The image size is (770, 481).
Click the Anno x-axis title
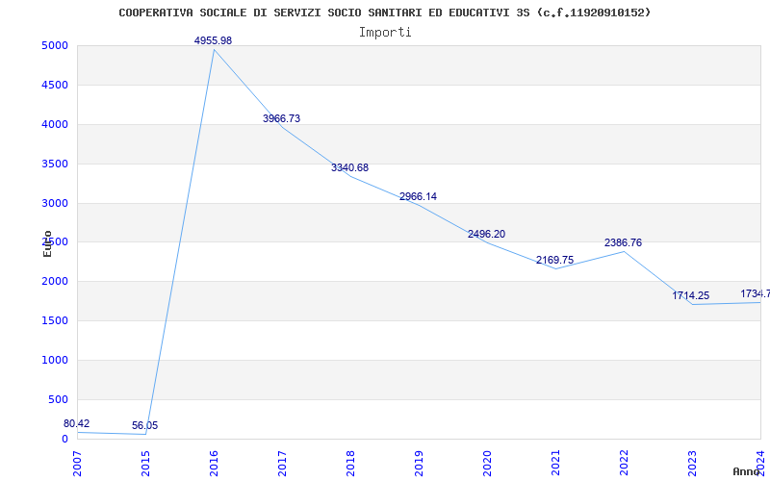[x=747, y=471]
